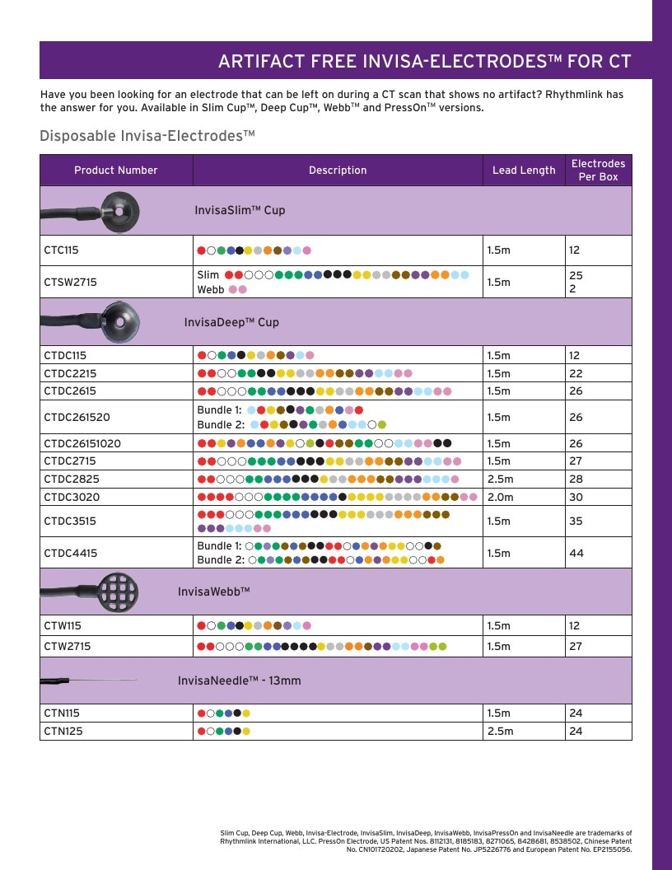The height and width of the screenshot is (870, 672).
Task: Click the 2.5m lead length for CTDC2825
Action: click(500, 479)
